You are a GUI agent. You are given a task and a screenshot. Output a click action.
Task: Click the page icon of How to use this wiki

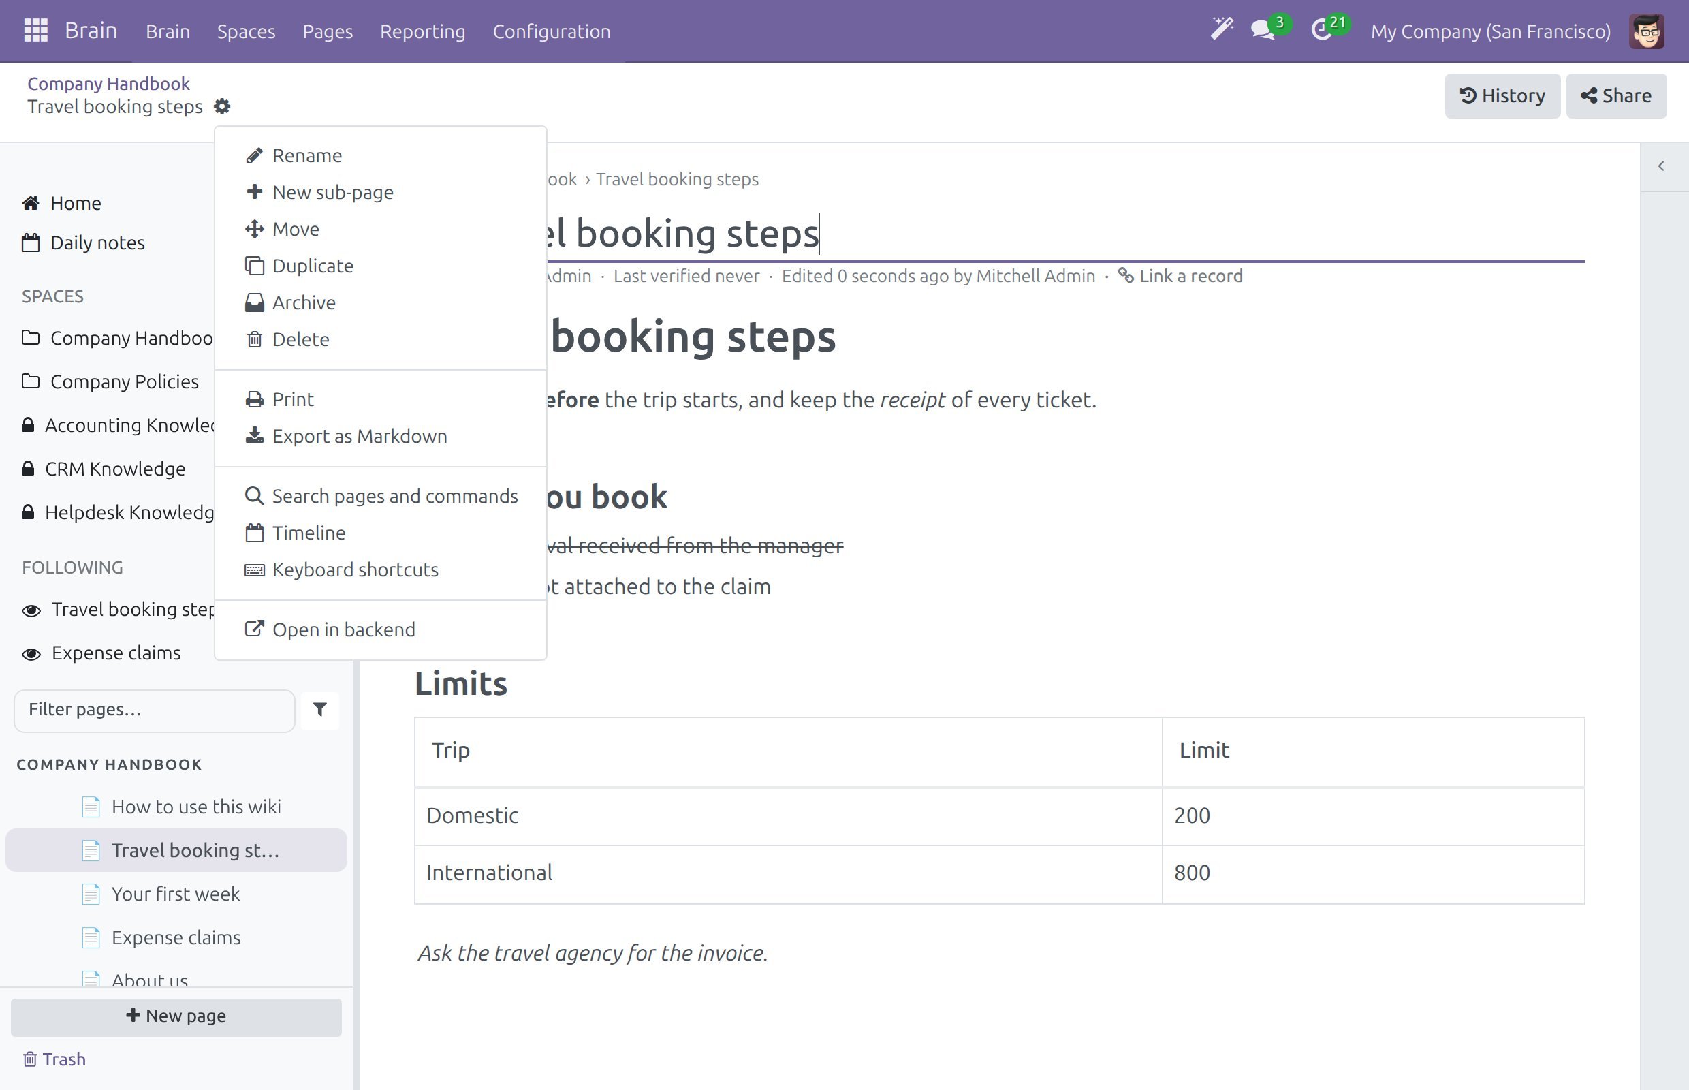pos(91,807)
